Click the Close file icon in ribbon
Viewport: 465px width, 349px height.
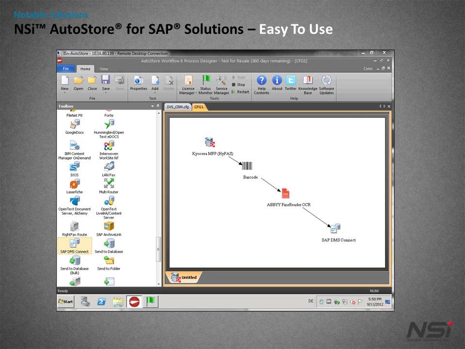[92, 80]
